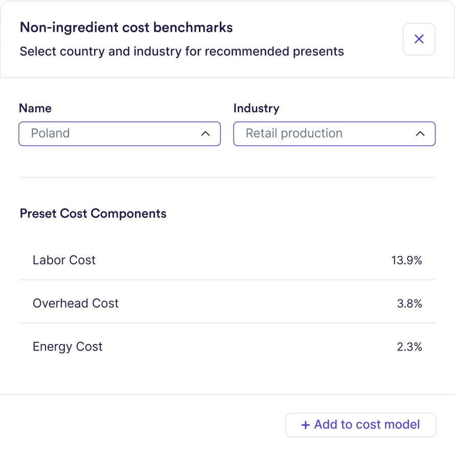455x456 pixels.
Task: Open the Poland country dropdown
Action: pos(120,134)
